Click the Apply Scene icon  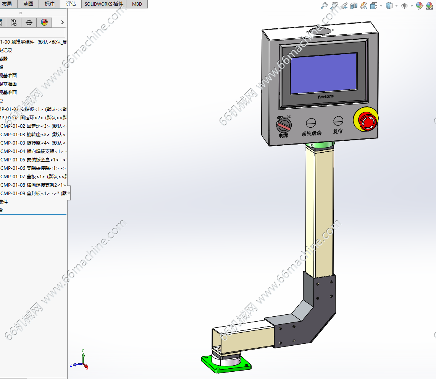pyautogui.click(x=430, y=6)
